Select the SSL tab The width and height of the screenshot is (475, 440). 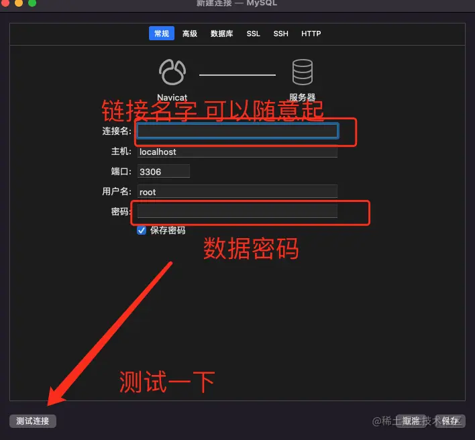click(x=253, y=34)
